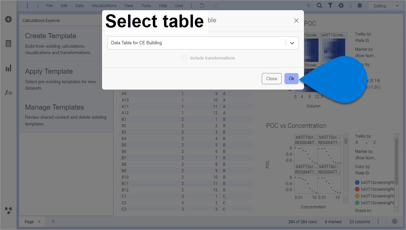
Task: Add a new page with the plus tab
Action: pos(53,222)
